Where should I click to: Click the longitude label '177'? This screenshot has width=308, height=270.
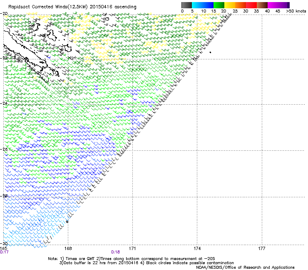pyautogui.click(x=261, y=248)
